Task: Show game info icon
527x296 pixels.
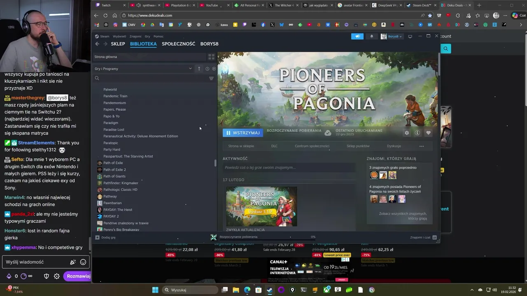Action: [x=417, y=133]
